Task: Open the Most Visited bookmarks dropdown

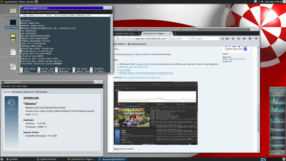Action: 119,44
